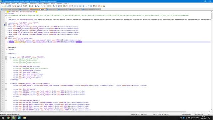Click the Save Recorded Macro icon
213x120 pixels.
point(80,6)
